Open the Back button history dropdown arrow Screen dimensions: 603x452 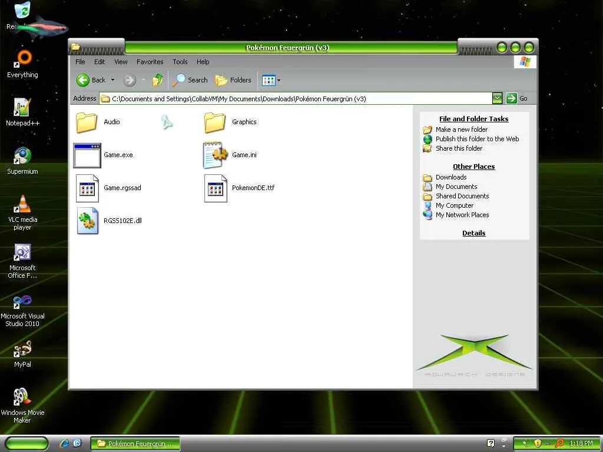(112, 80)
